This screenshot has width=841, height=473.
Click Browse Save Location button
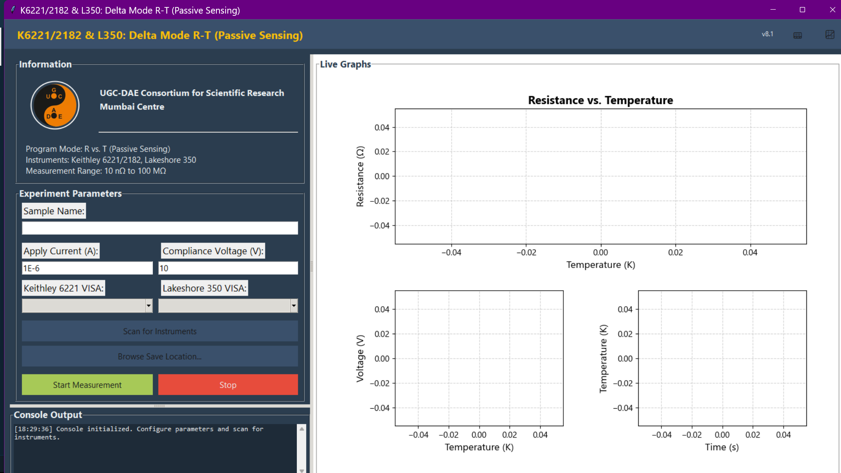[160, 357]
